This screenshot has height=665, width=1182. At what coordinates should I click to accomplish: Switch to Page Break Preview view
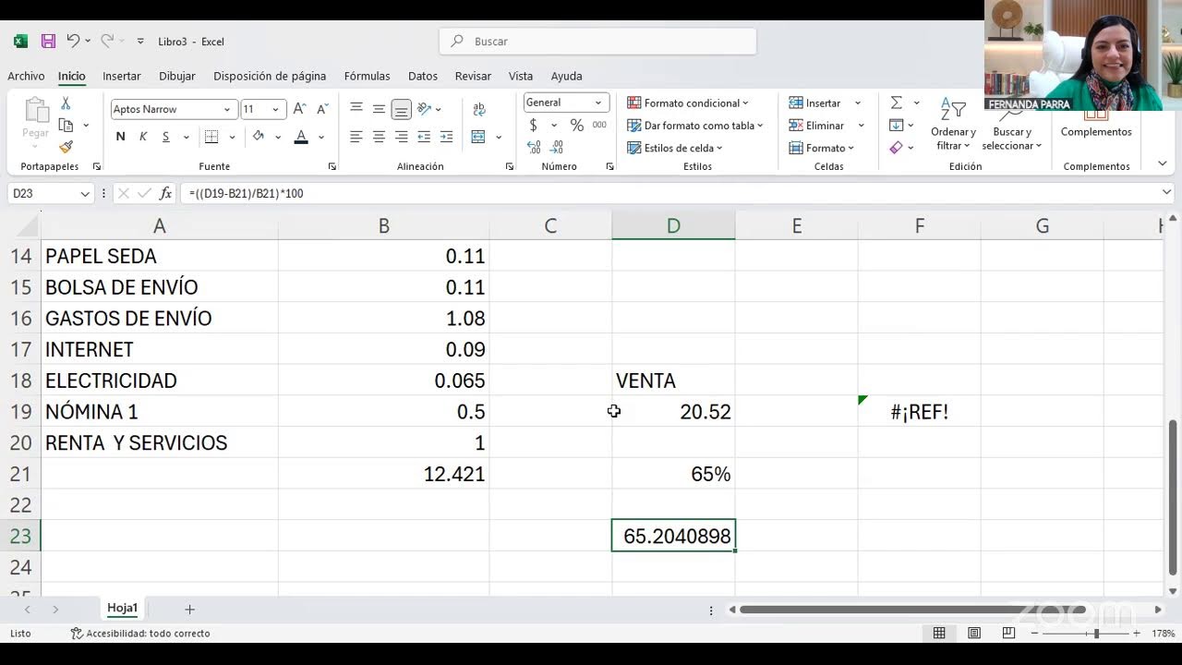[x=1008, y=634]
